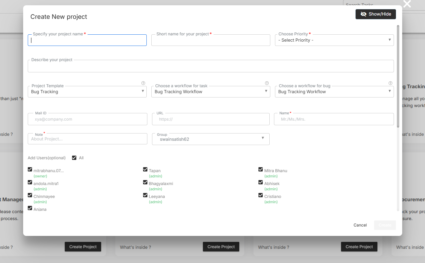The image size is (425, 263).
Task: Click the Describe your project field
Action: point(211,66)
